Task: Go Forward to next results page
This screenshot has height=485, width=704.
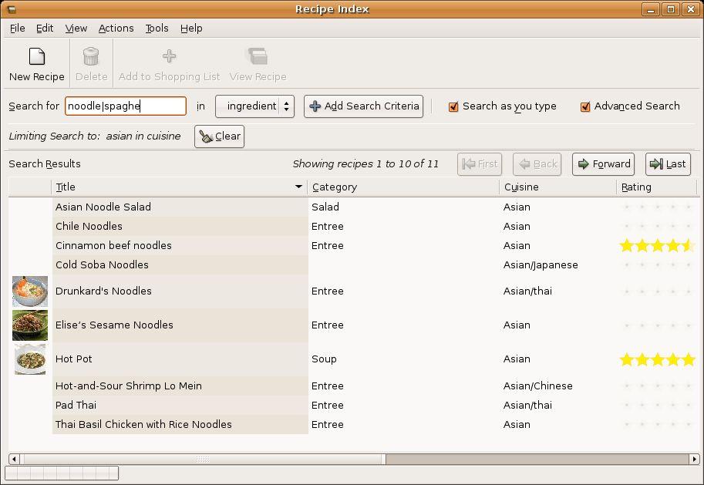Action: (603, 164)
